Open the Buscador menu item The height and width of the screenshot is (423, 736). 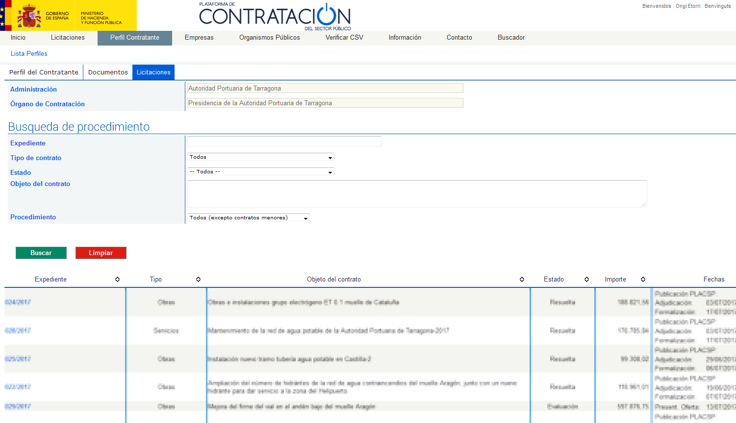pyautogui.click(x=511, y=38)
